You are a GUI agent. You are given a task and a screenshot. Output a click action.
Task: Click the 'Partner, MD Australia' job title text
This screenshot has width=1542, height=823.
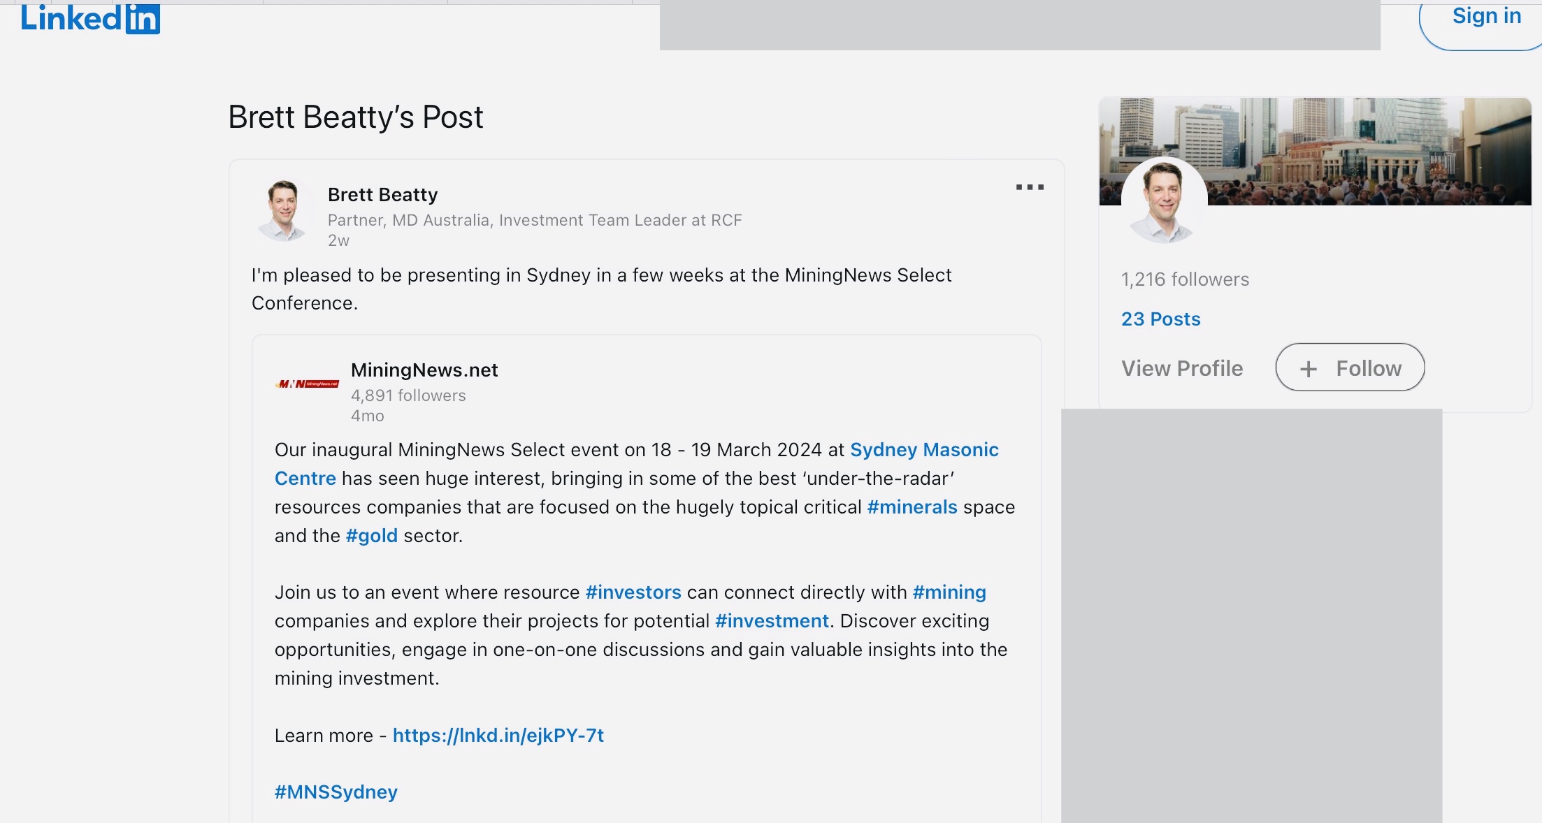click(x=535, y=220)
